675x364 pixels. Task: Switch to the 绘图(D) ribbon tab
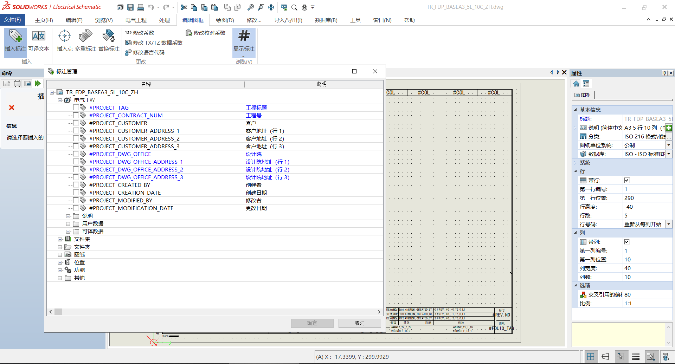point(225,20)
